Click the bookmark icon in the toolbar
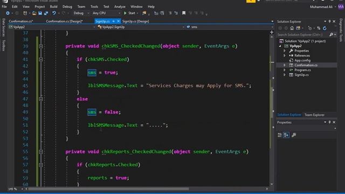This screenshot has width=345, height=194. point(184,13)
